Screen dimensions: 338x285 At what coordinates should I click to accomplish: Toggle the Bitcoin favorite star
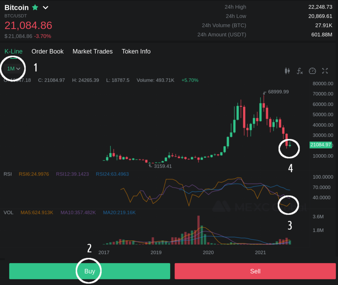pyautogui.click(x=35, y=7)
